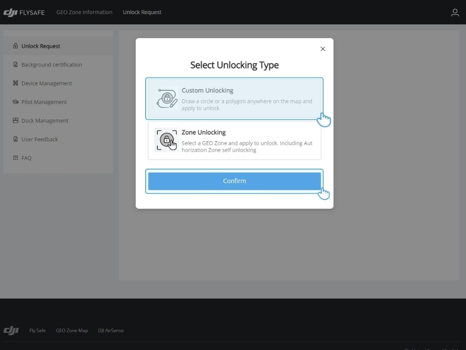Switch to GEO Zone Information in top navigation
Screen dimensions: 466x350
[x=84, y=12]
